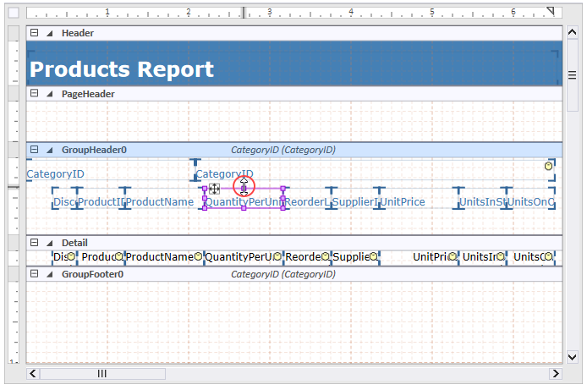
Task: Click the horizontal scrollbar thumb
Action: (101, 373)
